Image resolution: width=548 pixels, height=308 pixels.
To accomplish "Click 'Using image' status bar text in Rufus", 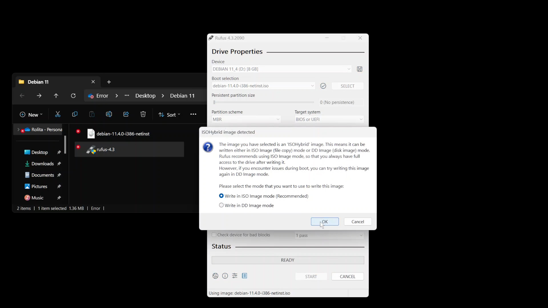I will 249,293.
